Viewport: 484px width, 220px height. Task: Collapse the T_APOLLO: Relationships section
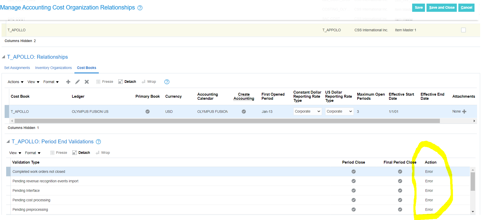pos(4,57)
